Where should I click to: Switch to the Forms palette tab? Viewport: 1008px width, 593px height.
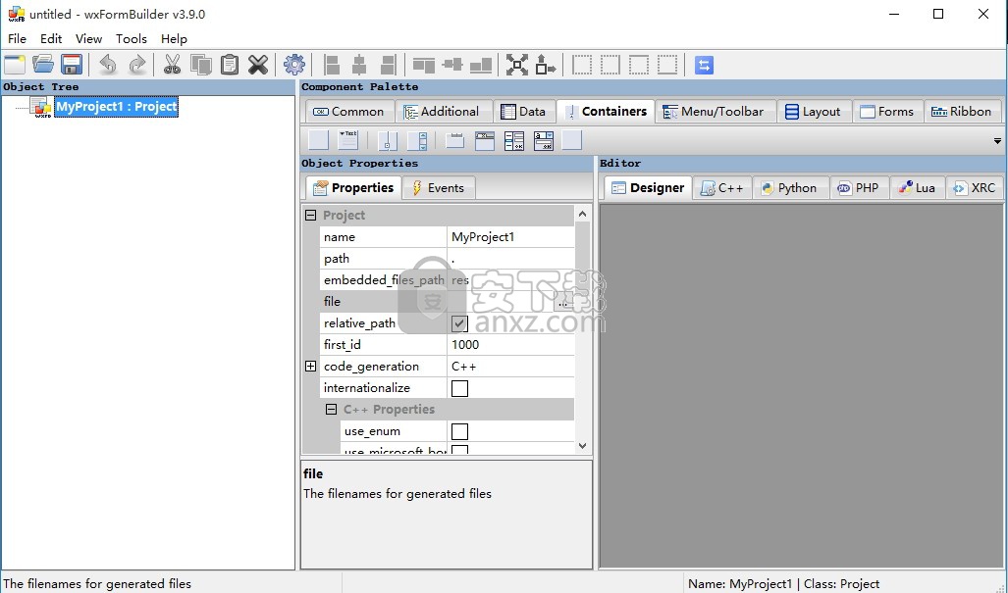(x=887, y=112)
